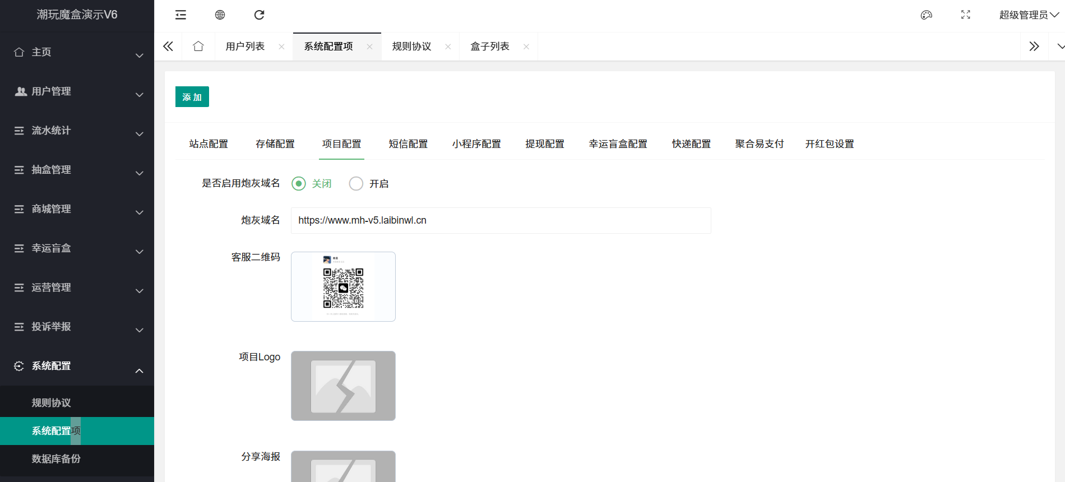Click the refresh page icon
Viewport: 1065px width, 482px height.
[x=259, y=15]
